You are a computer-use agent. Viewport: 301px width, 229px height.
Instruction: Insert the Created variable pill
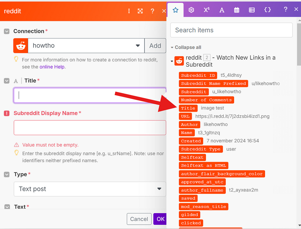191,141
